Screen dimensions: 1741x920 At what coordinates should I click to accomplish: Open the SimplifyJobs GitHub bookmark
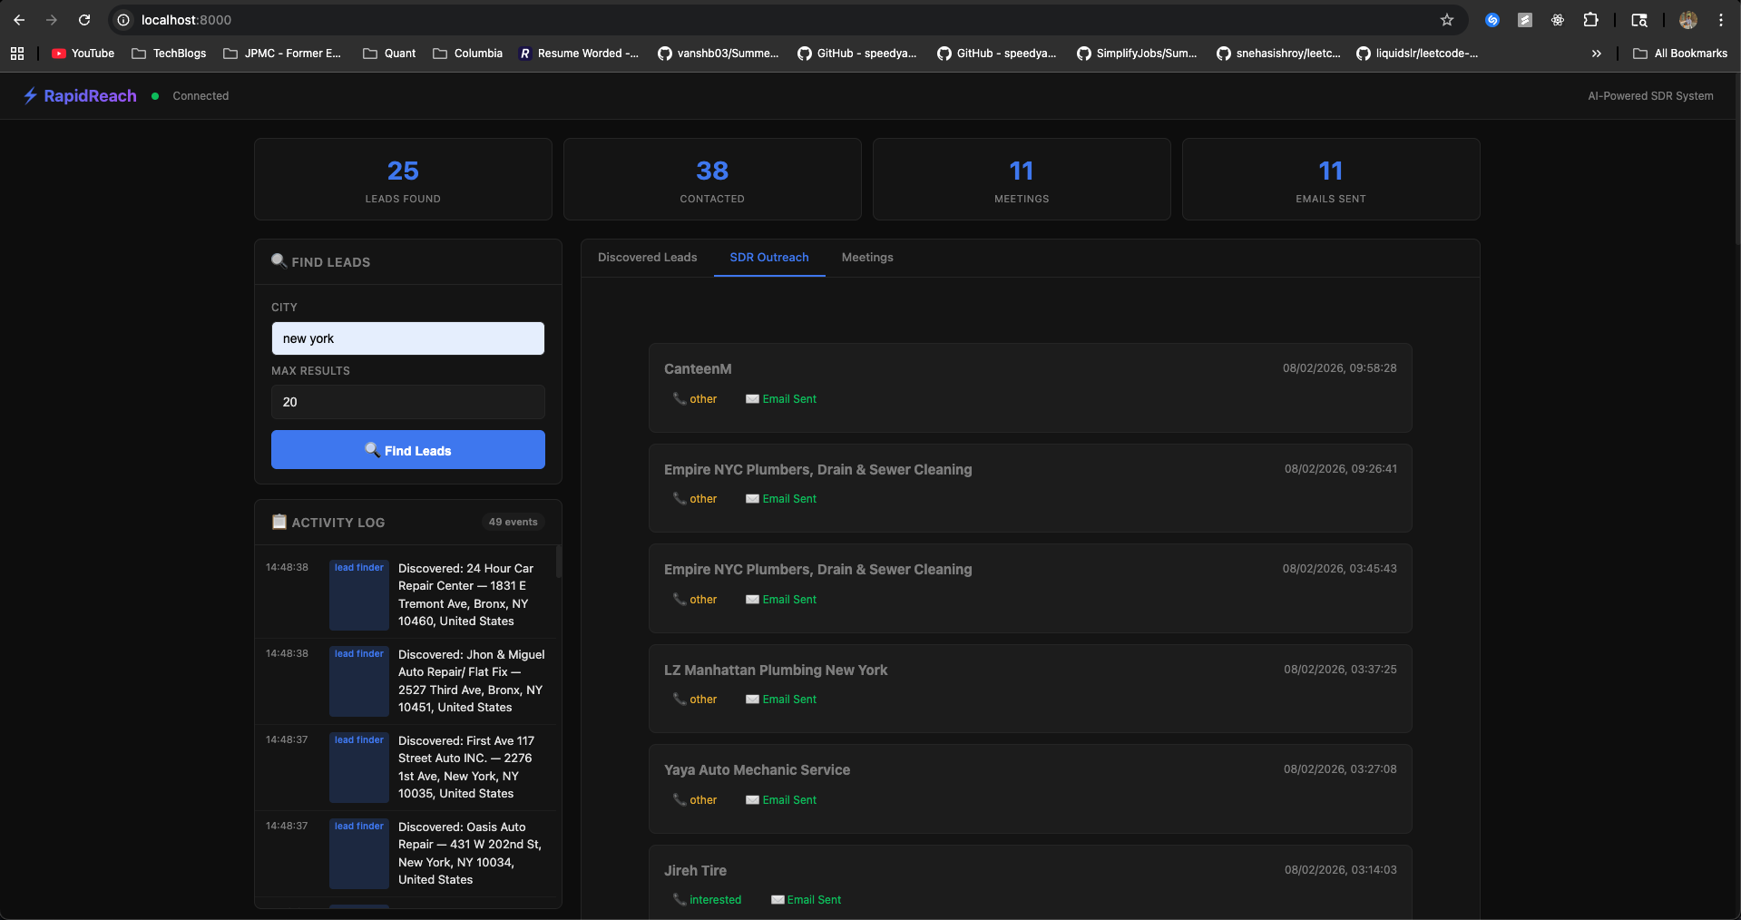pos(1138,54)
